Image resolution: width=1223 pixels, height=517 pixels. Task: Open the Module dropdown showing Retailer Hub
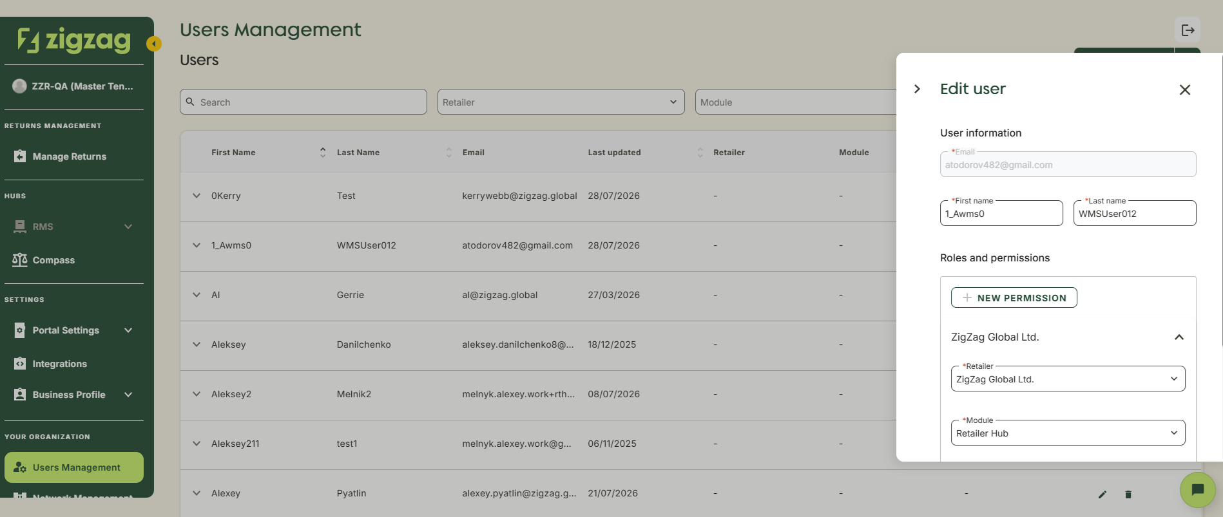pyautogui.click(x=1068, y=433)
